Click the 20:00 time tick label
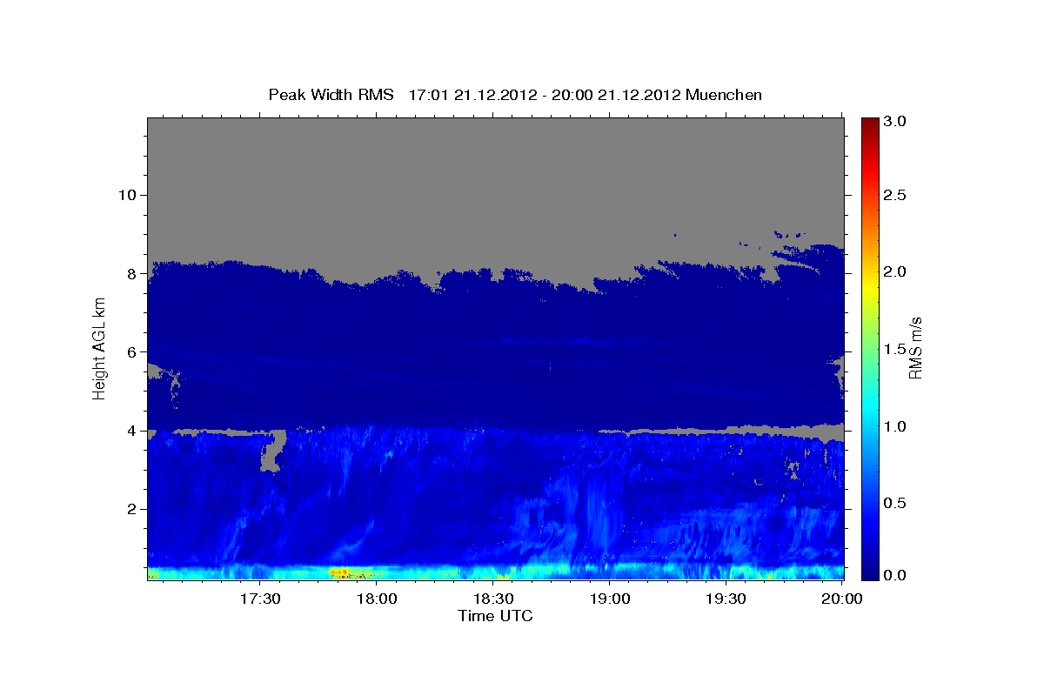 843,599
